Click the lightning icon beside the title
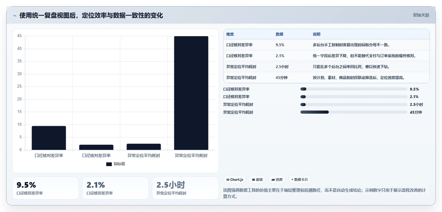Image resolution: width=442 pixels, height=212 pixels. click(x=15, y=16)
